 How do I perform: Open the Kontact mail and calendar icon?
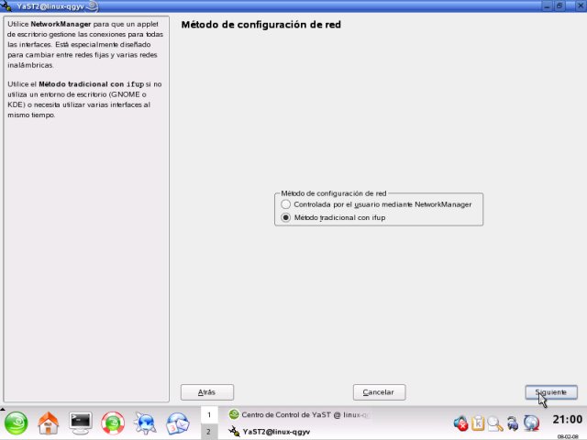point(178,423)
